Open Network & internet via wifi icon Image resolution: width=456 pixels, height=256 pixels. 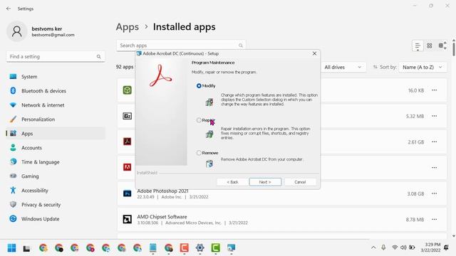coord(13,105)
